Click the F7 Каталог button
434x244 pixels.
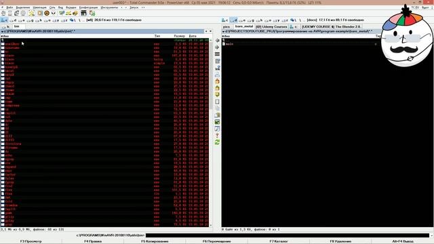[279, 241]
